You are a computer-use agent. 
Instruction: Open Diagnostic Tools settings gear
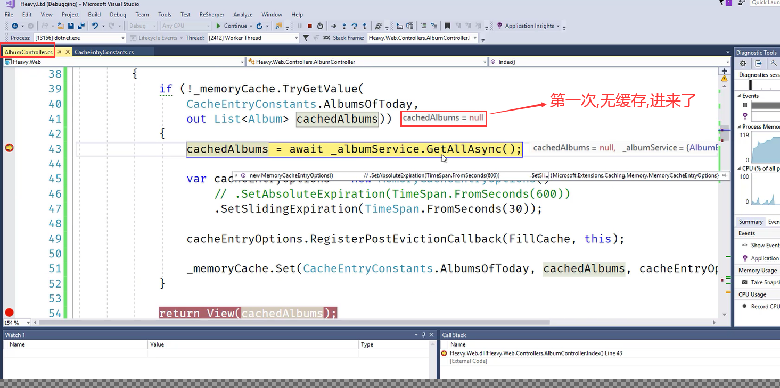(x=743, y=63)
